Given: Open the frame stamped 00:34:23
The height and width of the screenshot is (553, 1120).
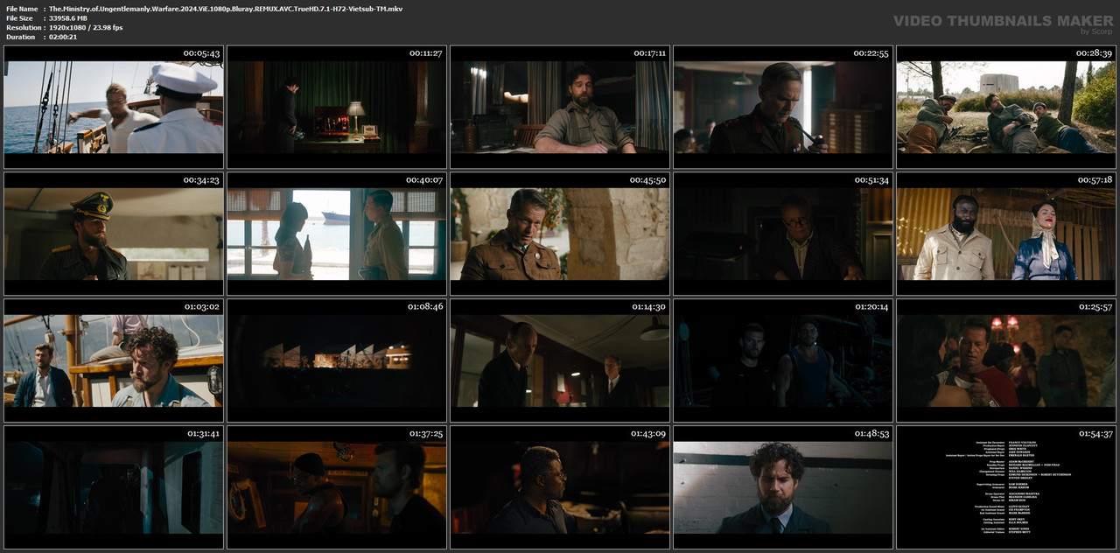Looking at the screenshot, I should coord(114,234).
